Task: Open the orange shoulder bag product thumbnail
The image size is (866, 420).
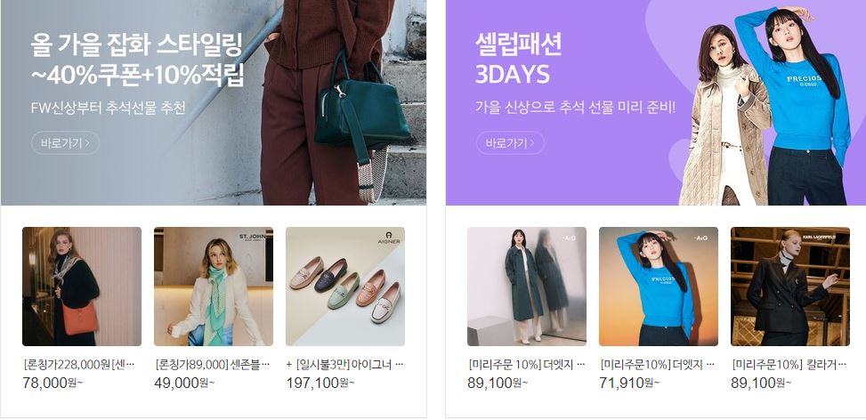Action: pos(82,287)
